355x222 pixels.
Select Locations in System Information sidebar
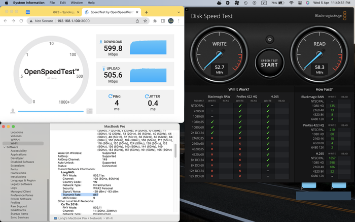17,132
